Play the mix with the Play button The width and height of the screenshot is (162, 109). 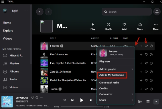tap(93, 27)
